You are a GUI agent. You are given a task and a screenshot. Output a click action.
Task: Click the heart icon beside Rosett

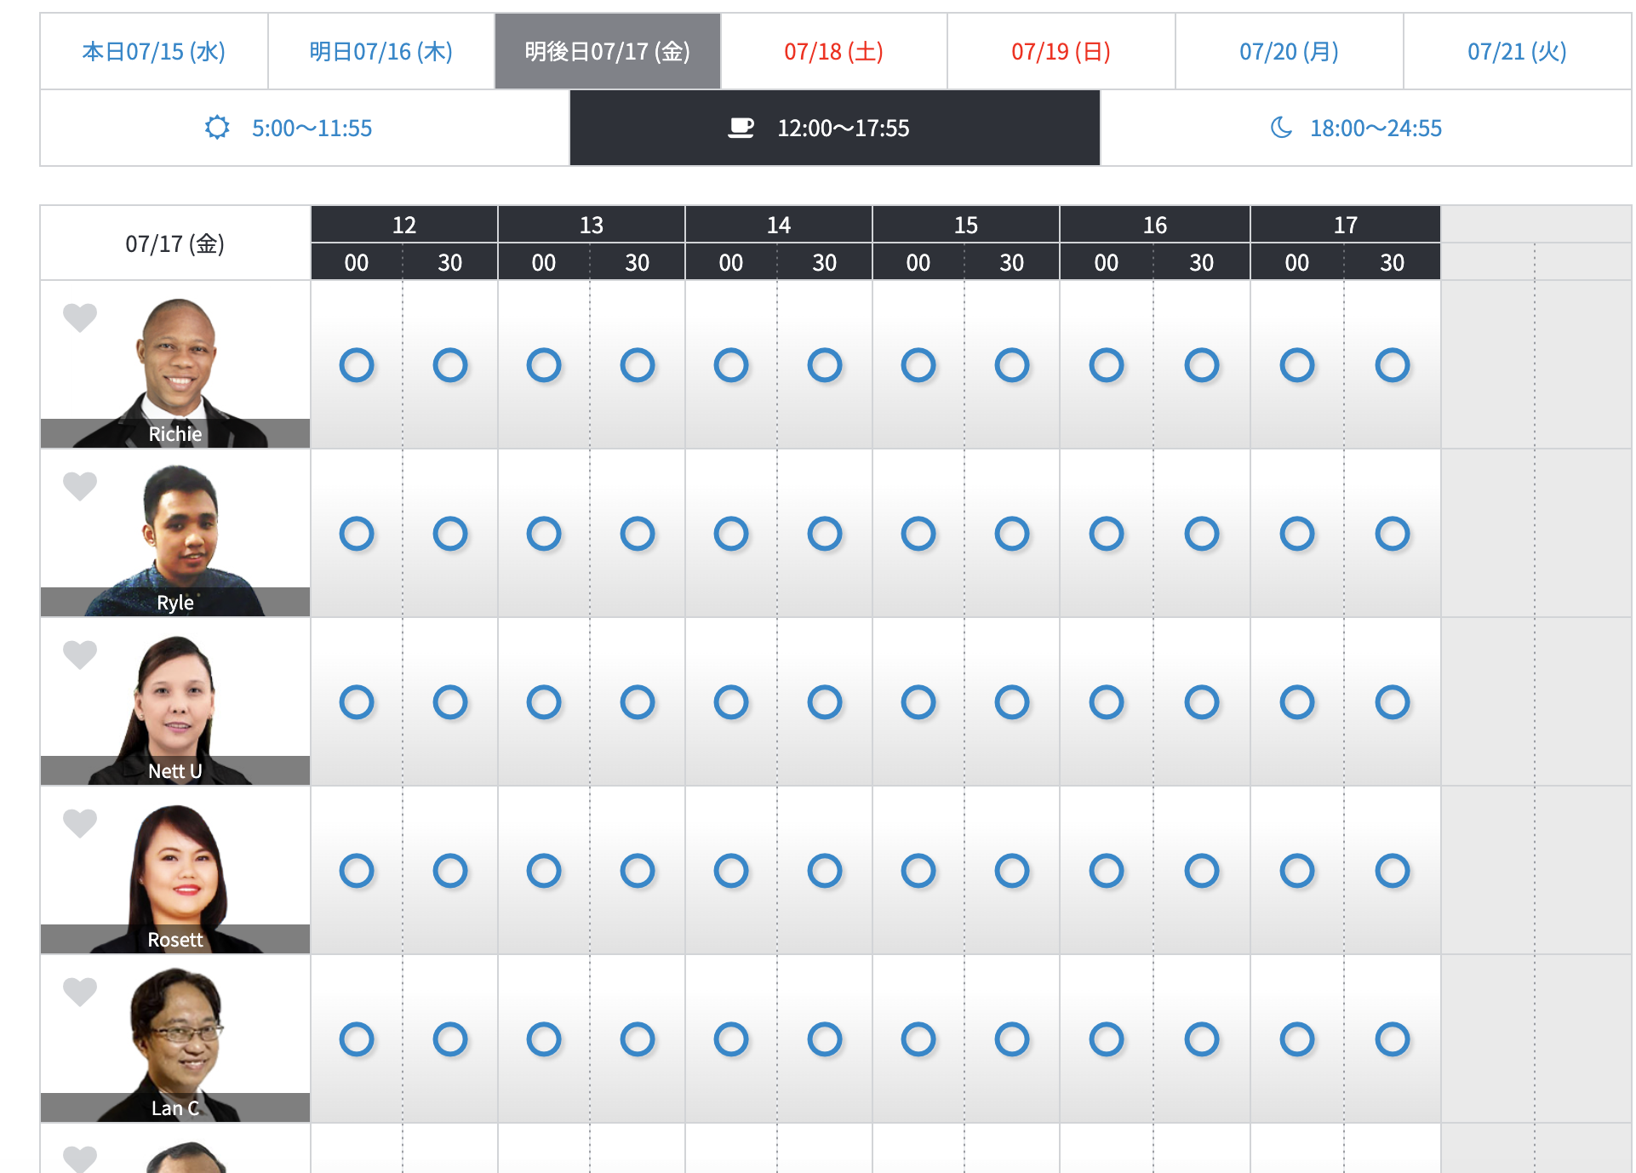[x=80, y=822]
